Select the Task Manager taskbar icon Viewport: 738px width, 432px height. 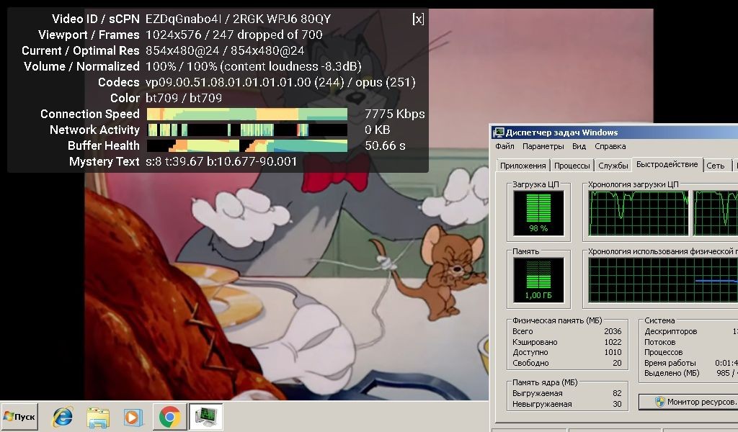point(205,416)
